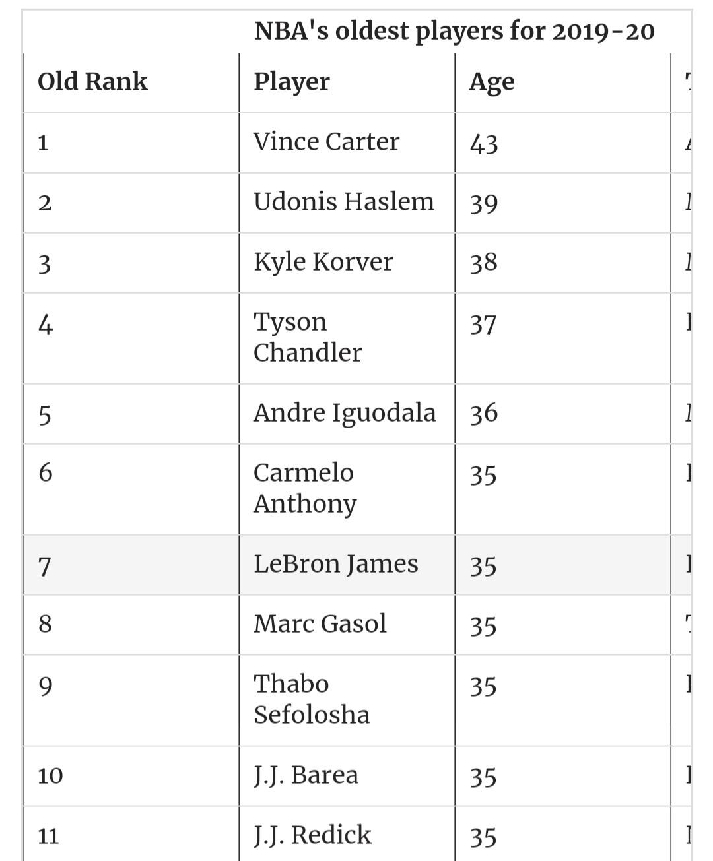The image size is (713, 861).
Task: Select the Udonis Haslem cell
Action: coord(347,203)
